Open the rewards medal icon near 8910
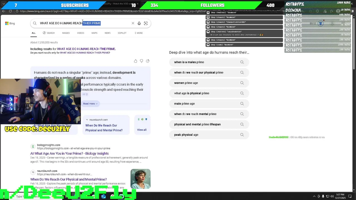This screenshot has width=356, height=200. [321, 24]
